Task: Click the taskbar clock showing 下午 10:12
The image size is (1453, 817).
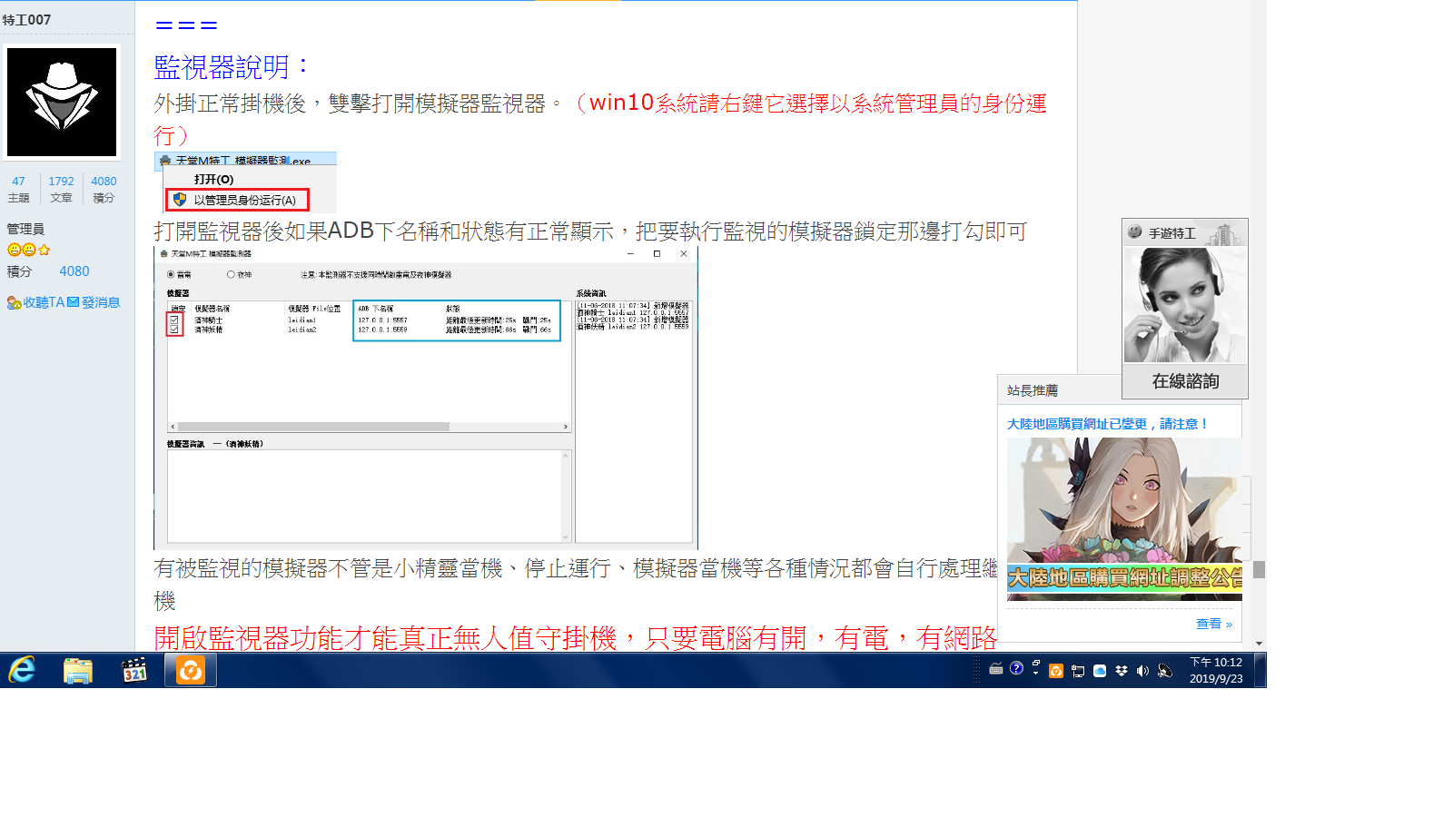Action: point(1216,671)
